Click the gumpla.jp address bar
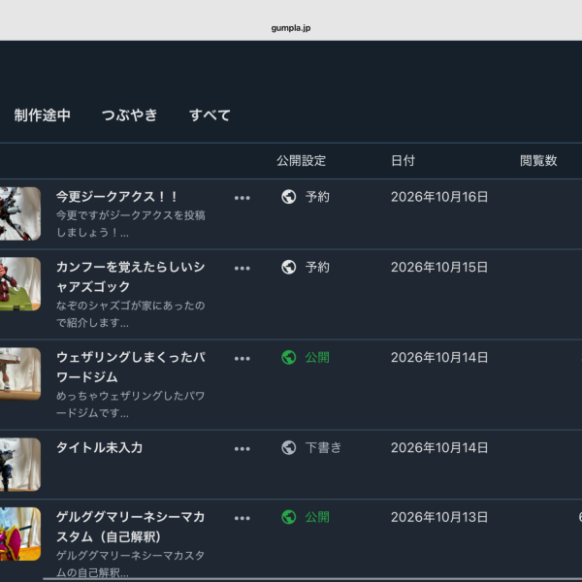 point(291,28)
